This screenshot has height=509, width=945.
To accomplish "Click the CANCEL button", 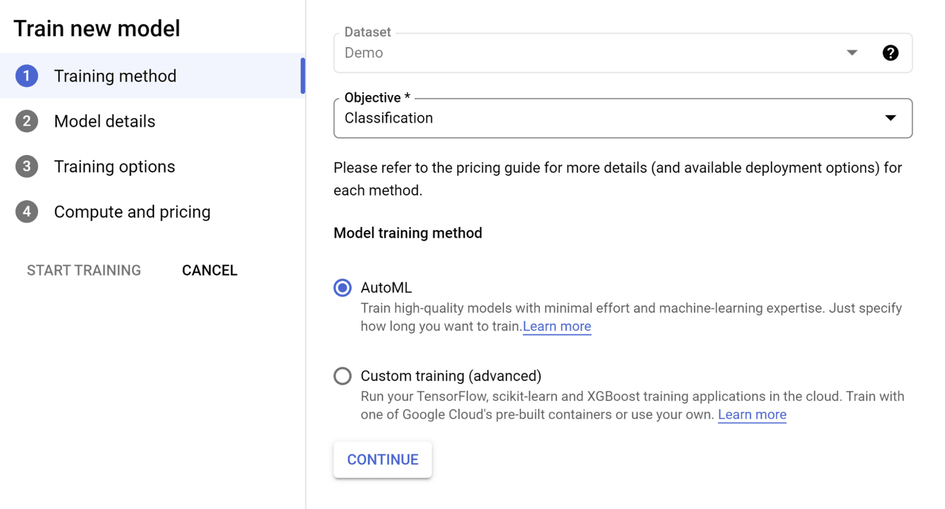I will (209, 270).
